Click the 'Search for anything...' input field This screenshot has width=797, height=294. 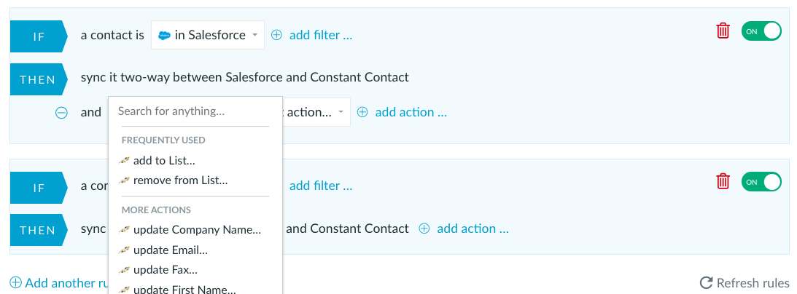pyautogui.click(x=195, y=111)
